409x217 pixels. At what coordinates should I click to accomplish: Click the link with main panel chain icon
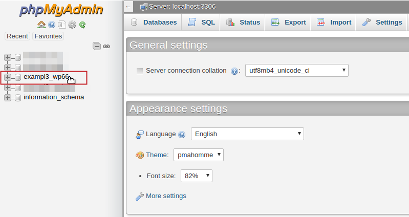tap(106, 46)
